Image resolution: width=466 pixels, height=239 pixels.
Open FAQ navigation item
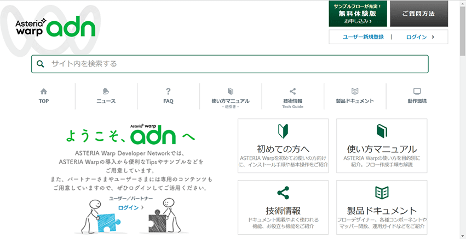pos(168,96)
